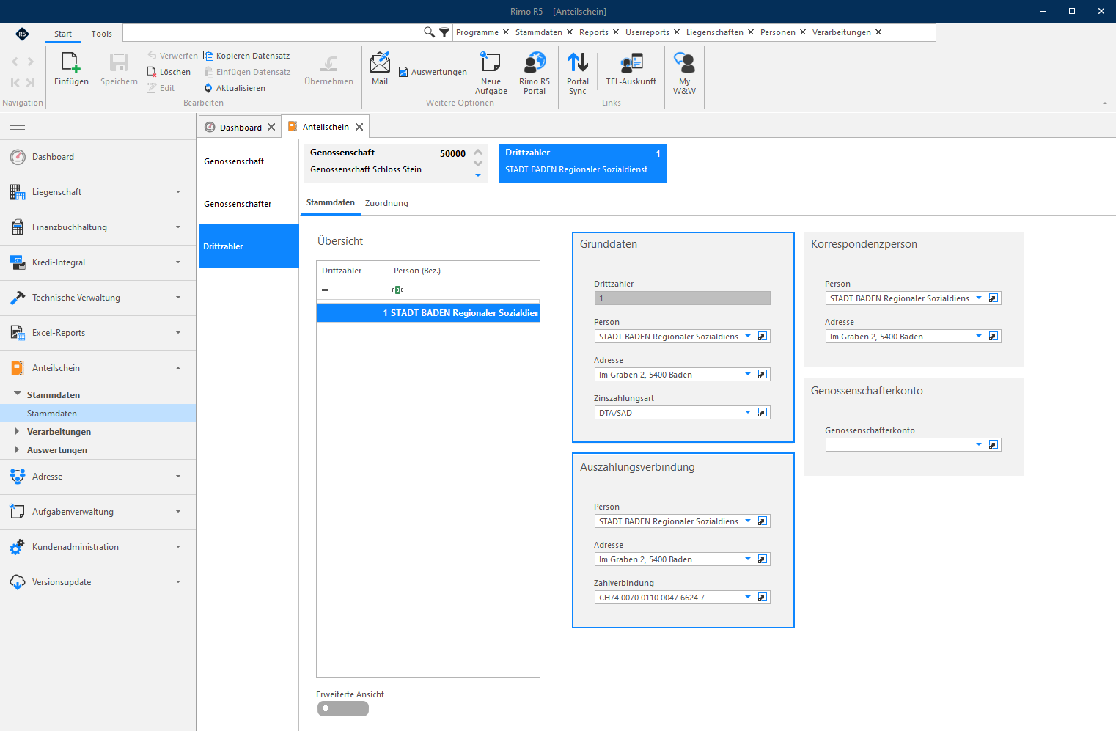This screenshot has height=731, width=1116.
Task: Open the Zahlverbindung IBAN dropdown
Action: [748, 598]
